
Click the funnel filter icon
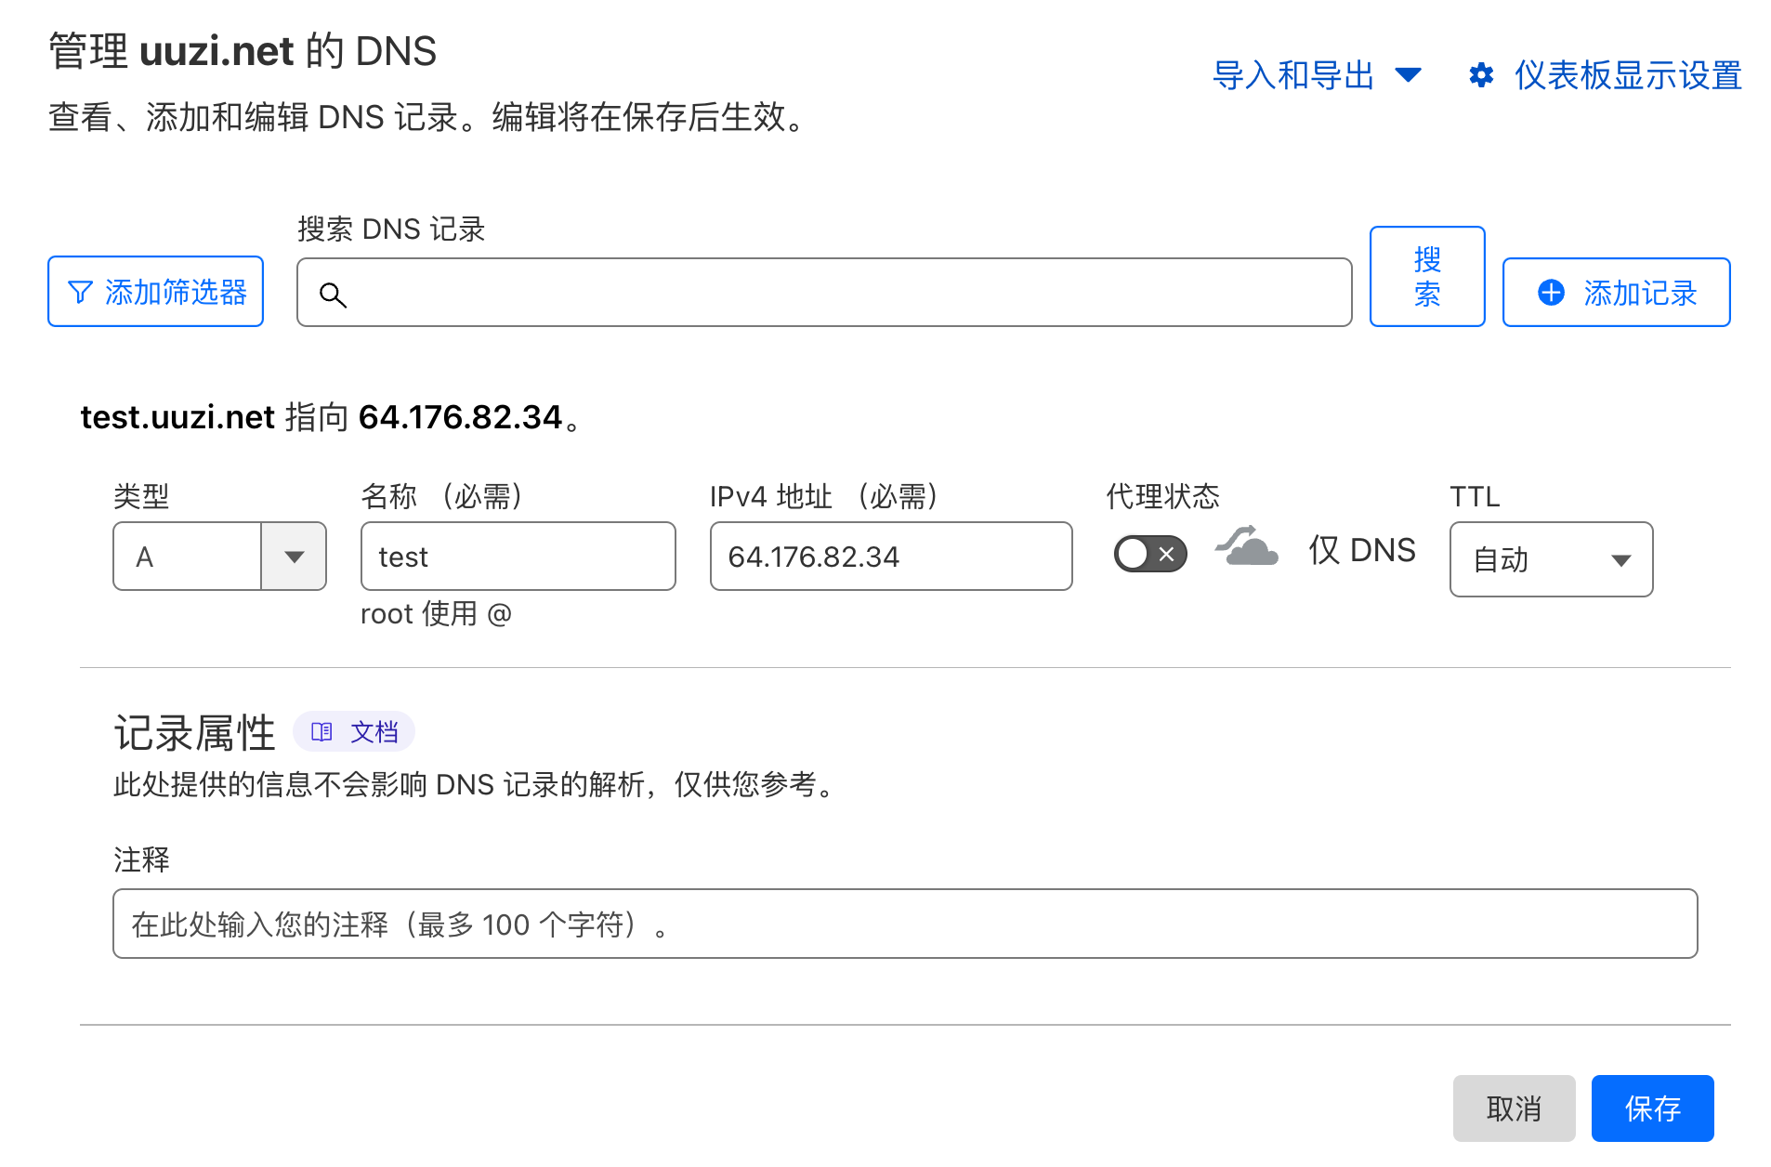(x=81, y=293)
